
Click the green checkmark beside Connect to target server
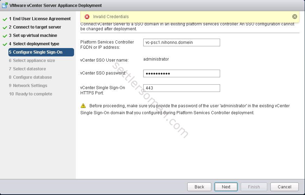pyautogui.click(x=5, y=28)
